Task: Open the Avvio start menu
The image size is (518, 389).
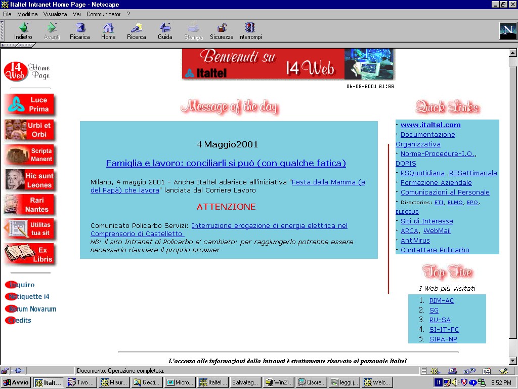Action: (16, 382)
